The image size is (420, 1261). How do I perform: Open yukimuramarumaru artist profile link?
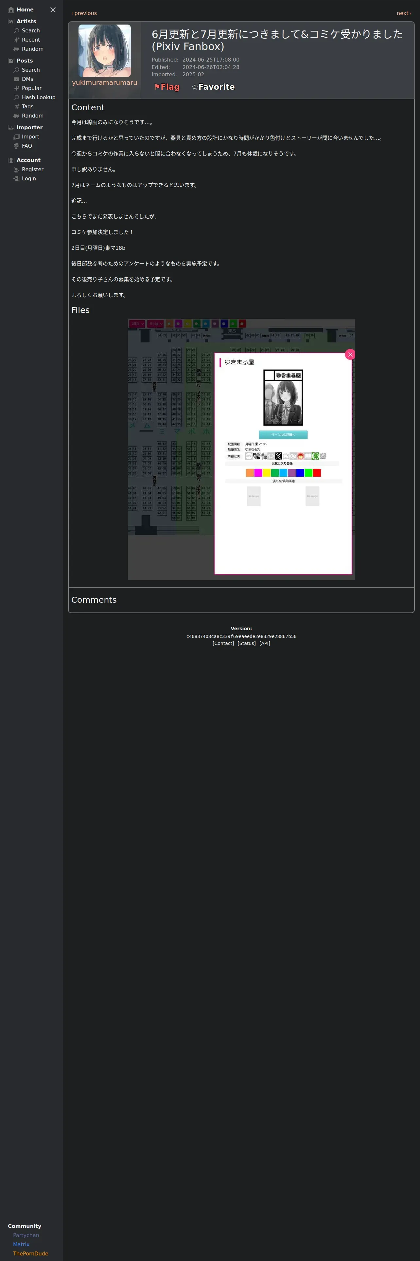pos(105,83)
